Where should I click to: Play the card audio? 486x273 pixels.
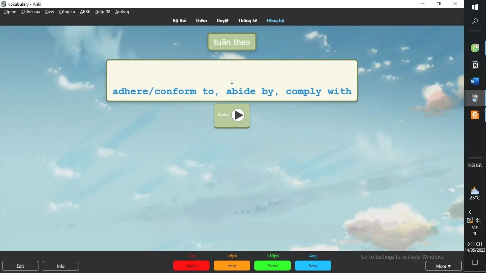(238, 115)
